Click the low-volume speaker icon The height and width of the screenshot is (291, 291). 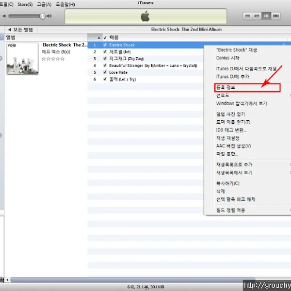pos(4,16)
